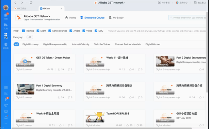Go back with the left arrow
Screen dimensions: 209x129
pos(15,3)
